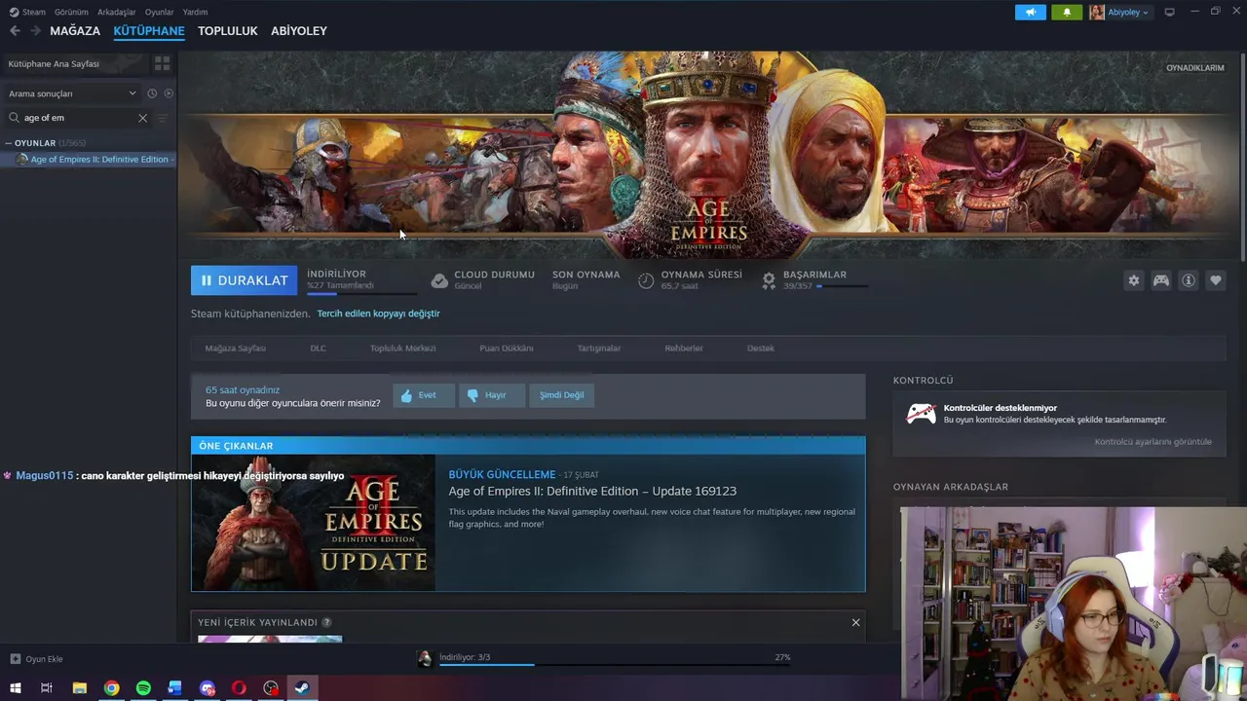The width and height of the screenshot is (1247, 701).
Task: Go back with the left arrow
Action: click(15, 31)
